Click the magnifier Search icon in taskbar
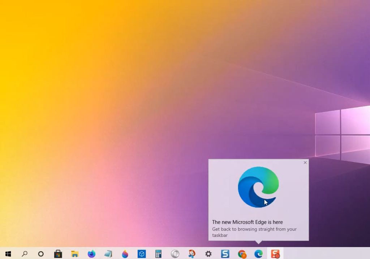 point(25,254)
